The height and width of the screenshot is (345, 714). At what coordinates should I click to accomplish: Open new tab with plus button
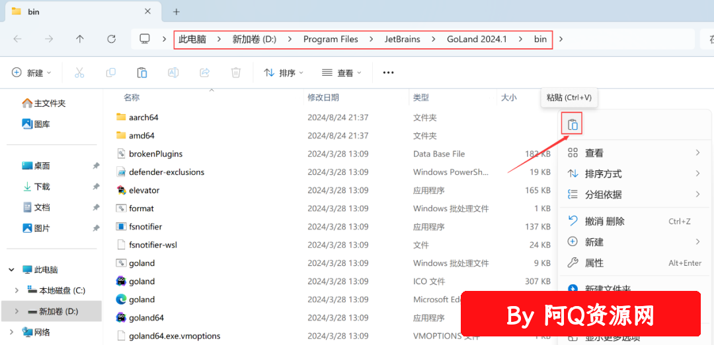[x=177, y=12]
